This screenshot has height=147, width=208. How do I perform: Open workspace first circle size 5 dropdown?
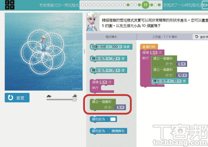click(181, 64)
